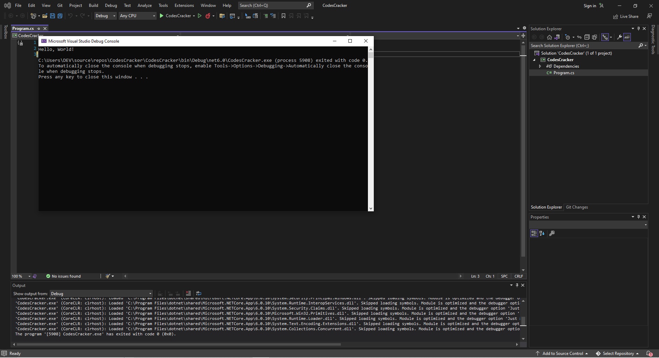Screen dimensions: 659x358
Task: Click the Save All double-disk icon
Action: click(x=60, y=16)
